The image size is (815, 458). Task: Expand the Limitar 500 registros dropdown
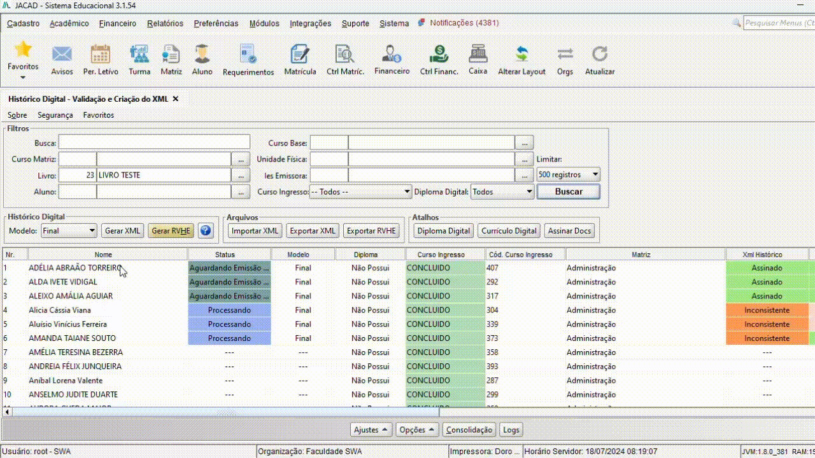point(569,174)
